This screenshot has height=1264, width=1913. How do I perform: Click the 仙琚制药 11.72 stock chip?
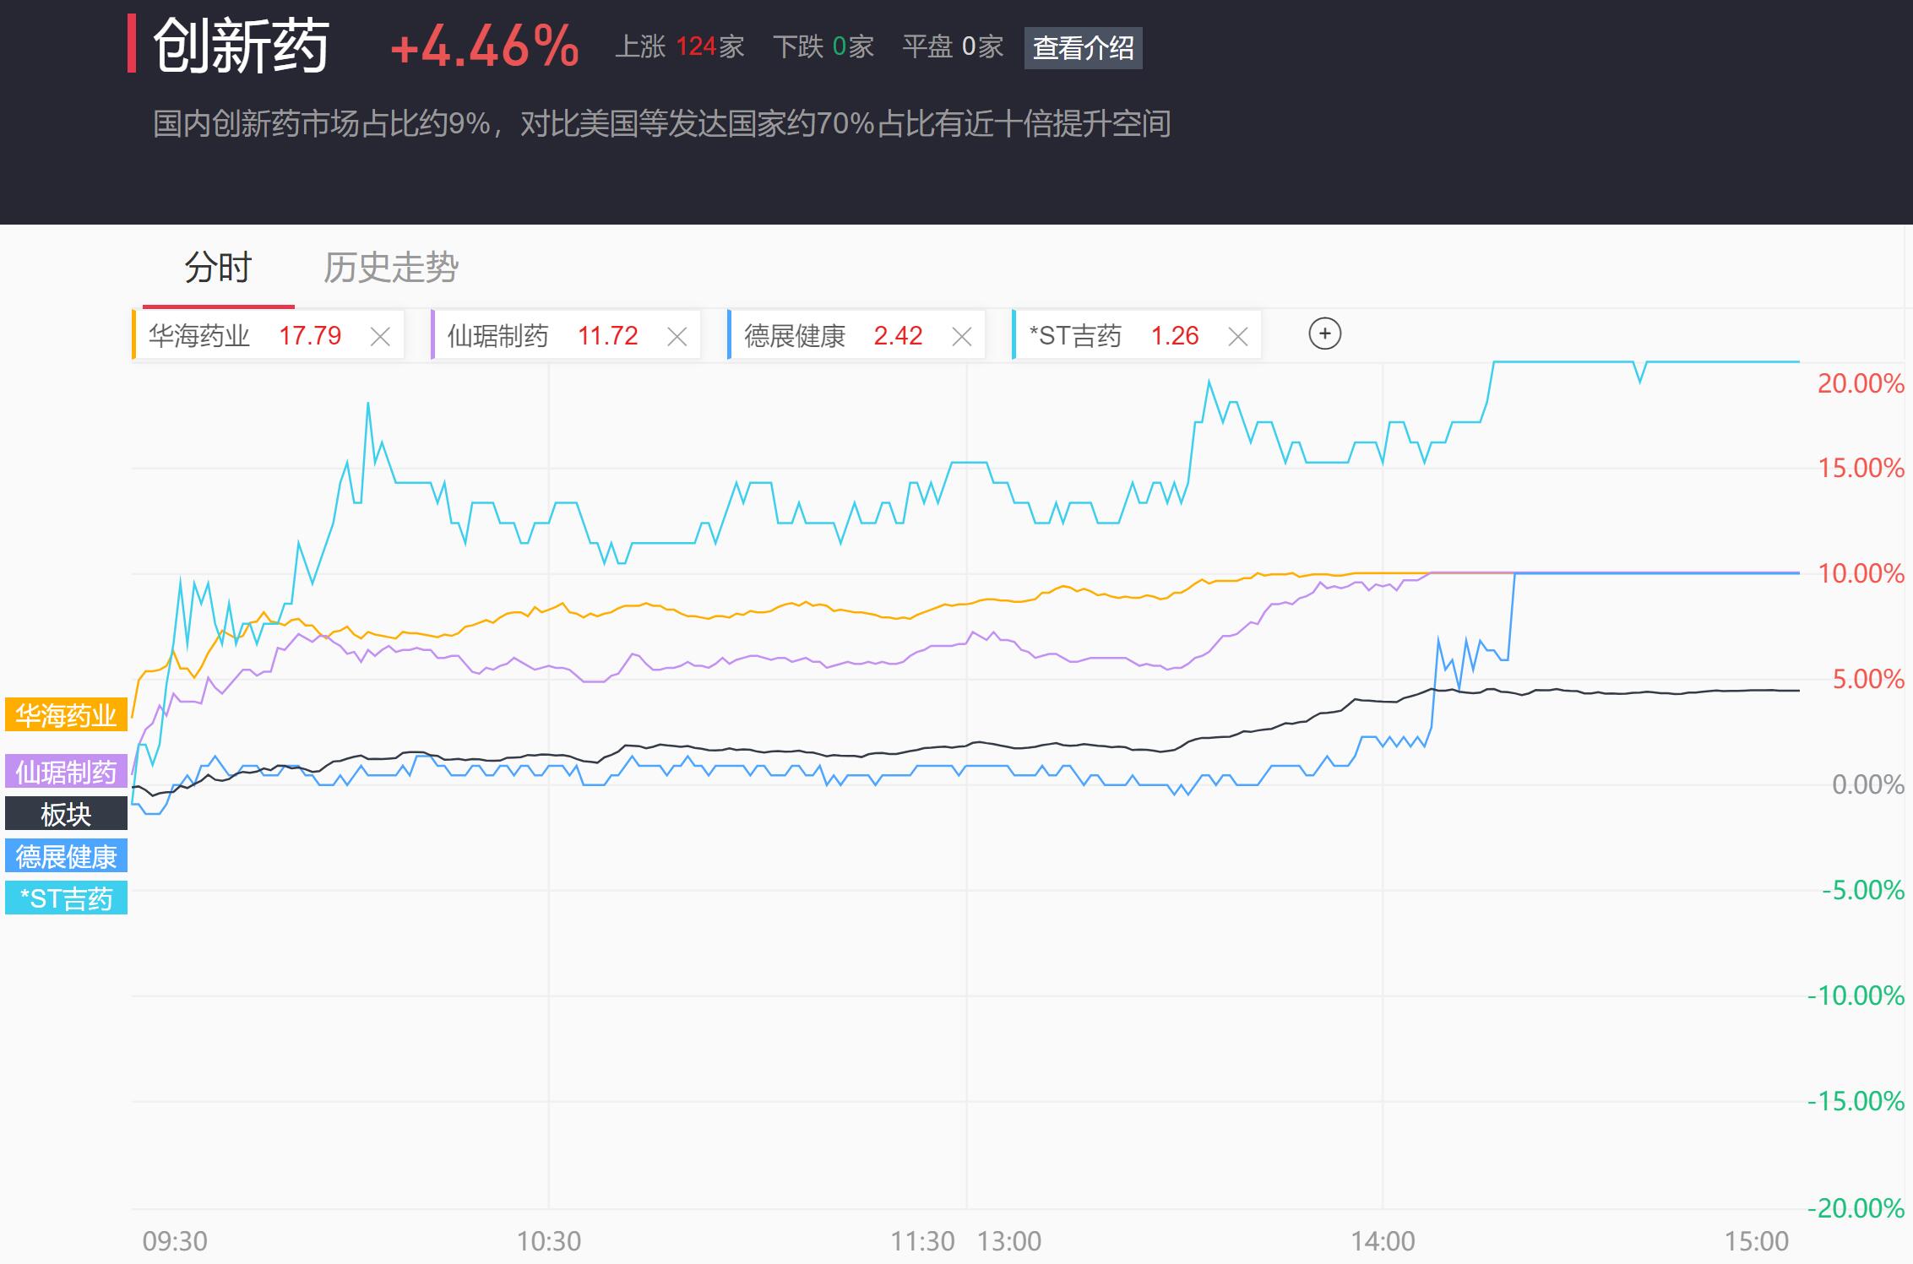pos(542,336)
